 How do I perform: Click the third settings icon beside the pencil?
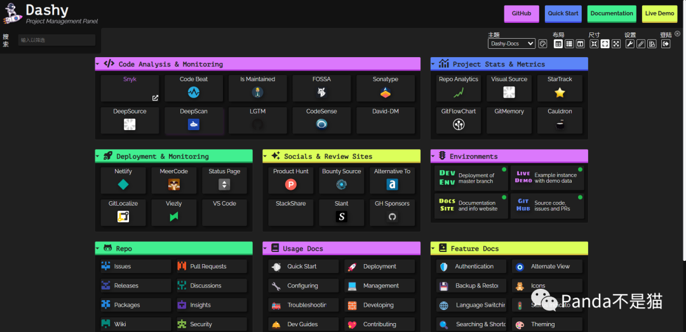click(652, 44)
